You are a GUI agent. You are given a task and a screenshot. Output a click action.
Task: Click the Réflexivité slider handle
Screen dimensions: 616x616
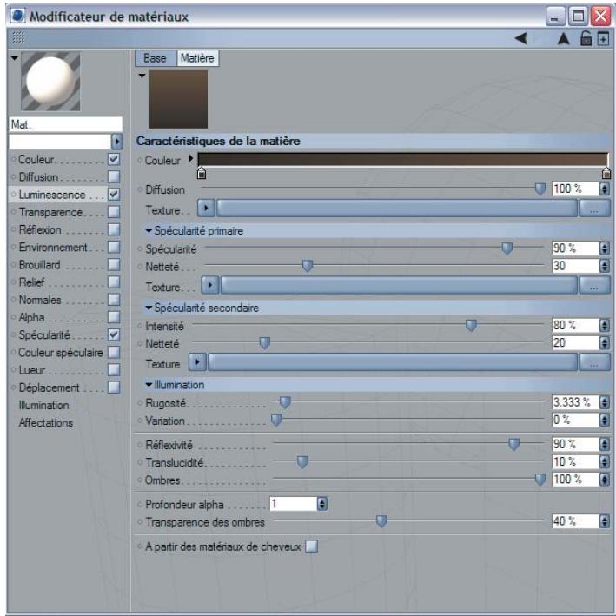513,444
